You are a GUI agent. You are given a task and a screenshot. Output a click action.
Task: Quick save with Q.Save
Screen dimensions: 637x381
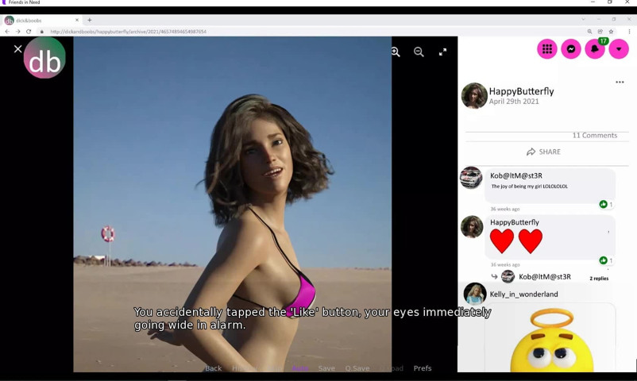[357, 368]
